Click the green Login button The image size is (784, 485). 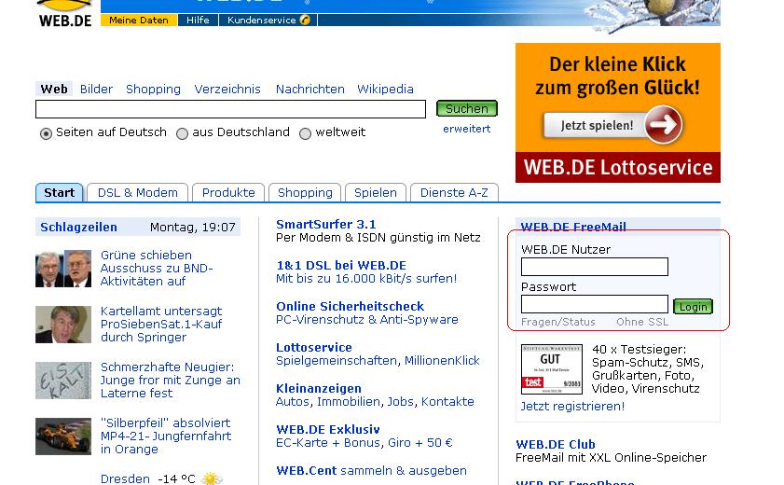coord(693,307)
